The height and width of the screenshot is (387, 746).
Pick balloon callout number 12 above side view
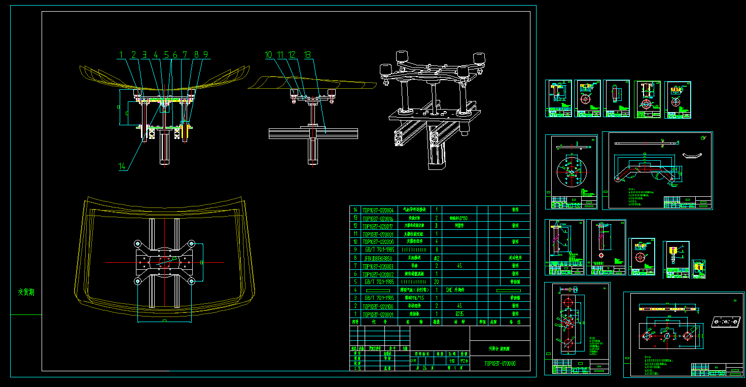(292, 55)
